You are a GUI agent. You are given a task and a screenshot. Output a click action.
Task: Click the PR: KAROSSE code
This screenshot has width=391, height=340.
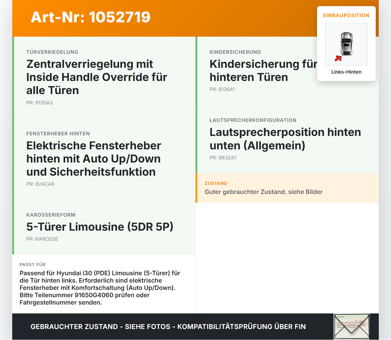click(x=42, y=239)
